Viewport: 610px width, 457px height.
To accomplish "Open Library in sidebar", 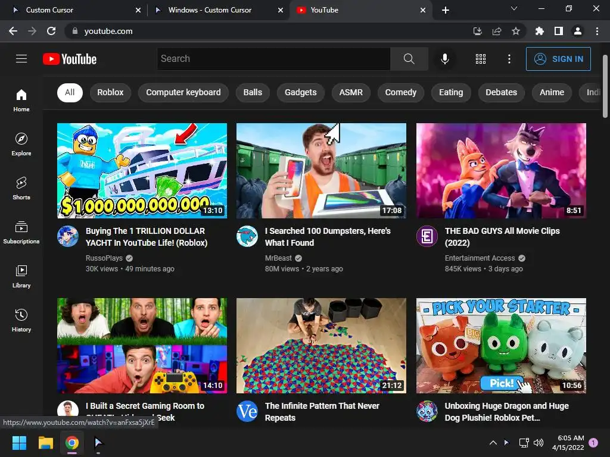I will (x=21, y=276).
